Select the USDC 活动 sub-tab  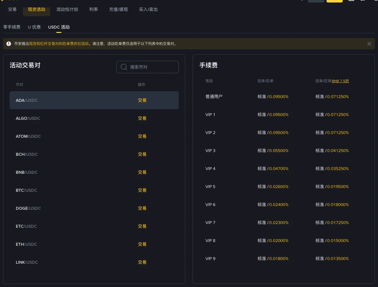click(x=59, y=27)
